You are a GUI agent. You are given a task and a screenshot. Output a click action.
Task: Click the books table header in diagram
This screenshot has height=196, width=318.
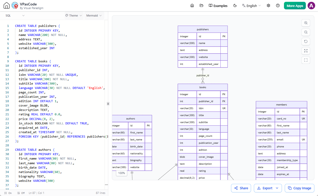click(x=203, y=87)
